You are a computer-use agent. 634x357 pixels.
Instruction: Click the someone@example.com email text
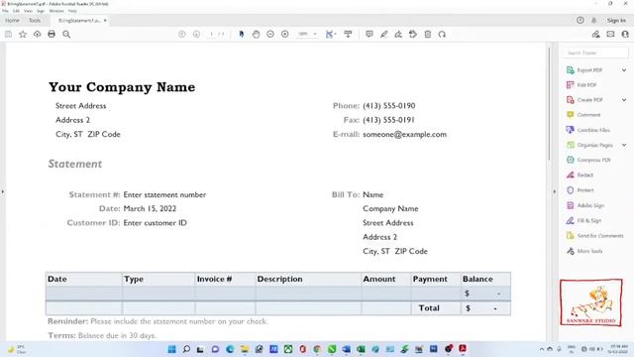(x=405, y=135)
